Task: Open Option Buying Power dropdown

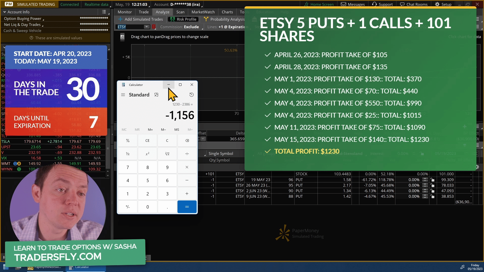Action: click(x=24, y=19)
